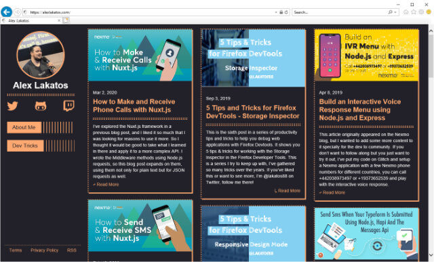This screenshot has width=434, height=262.
Task: Click the lock security icon in address bar
Action: click(x=281, y=12)
